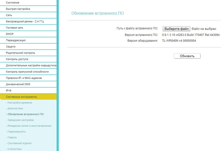Image resolution: width=221 pixels, height=151 pixels.
Task: Open Контроль пропускной способности
Action: [28, 72]
